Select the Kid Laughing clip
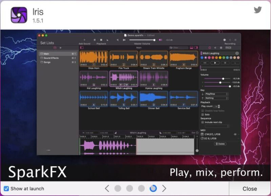This screenshot has width=271, height=196. (94, 79)
